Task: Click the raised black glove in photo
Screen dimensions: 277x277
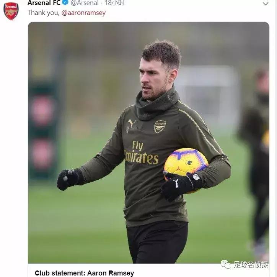Action: pos(68,179)
